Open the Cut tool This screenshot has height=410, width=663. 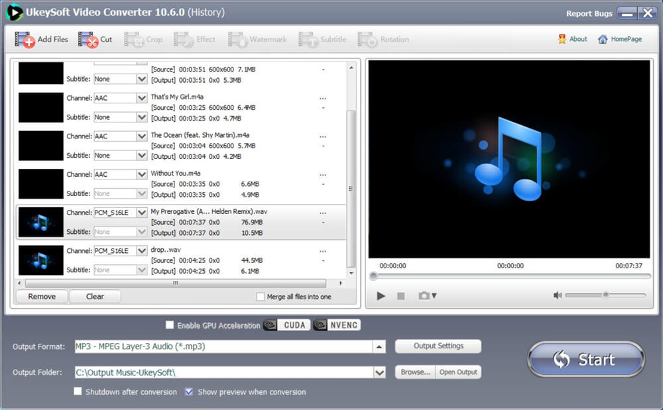coord(88,40)
